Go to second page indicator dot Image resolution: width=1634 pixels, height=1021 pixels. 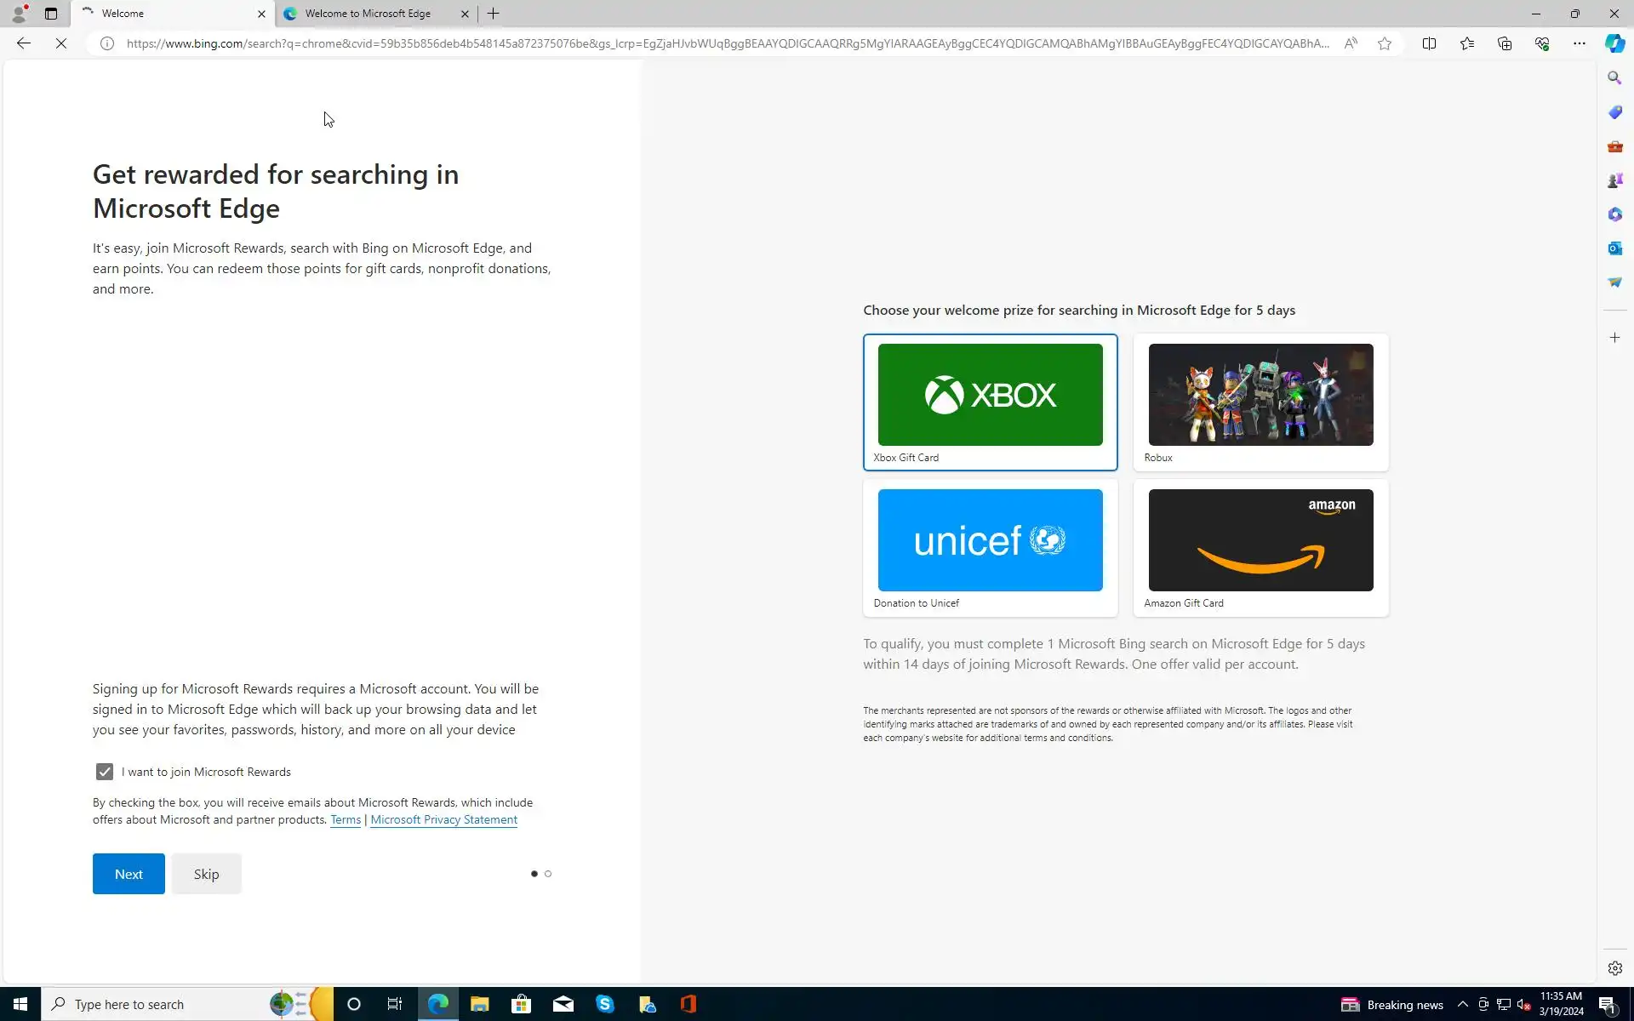click(548, 874)
